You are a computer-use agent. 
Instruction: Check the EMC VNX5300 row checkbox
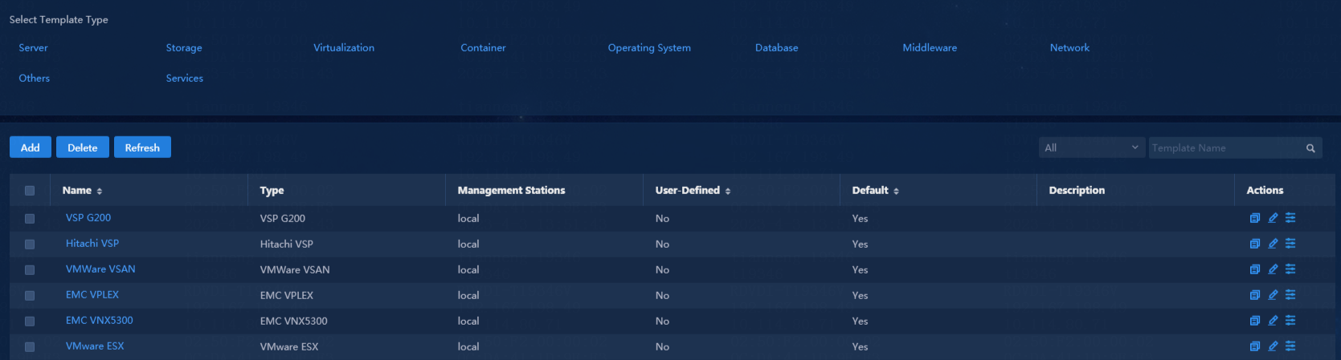(x=30, y=321)
